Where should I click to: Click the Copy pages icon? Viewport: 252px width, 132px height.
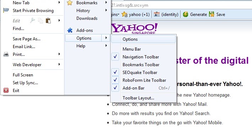coord(40,21)
